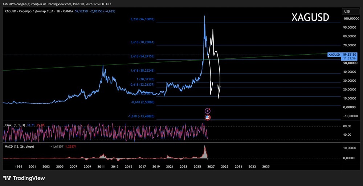Click the -1,618 (-13,48820) Fibonacci level label
Image resolution: width=363 pixels, height=186 pixels.
click(141, 116)
